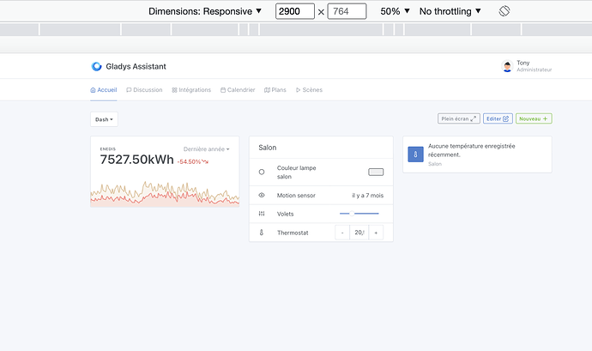Rotate the viewport using devtools rotate icon

tap(504, 11)
